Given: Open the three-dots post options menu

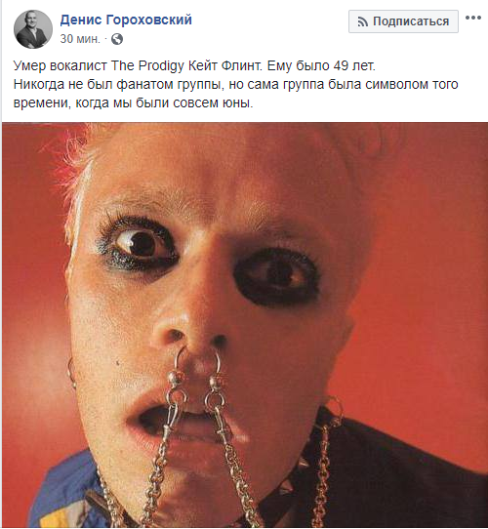Looking at the screenshot, I should tap(472, 19).
